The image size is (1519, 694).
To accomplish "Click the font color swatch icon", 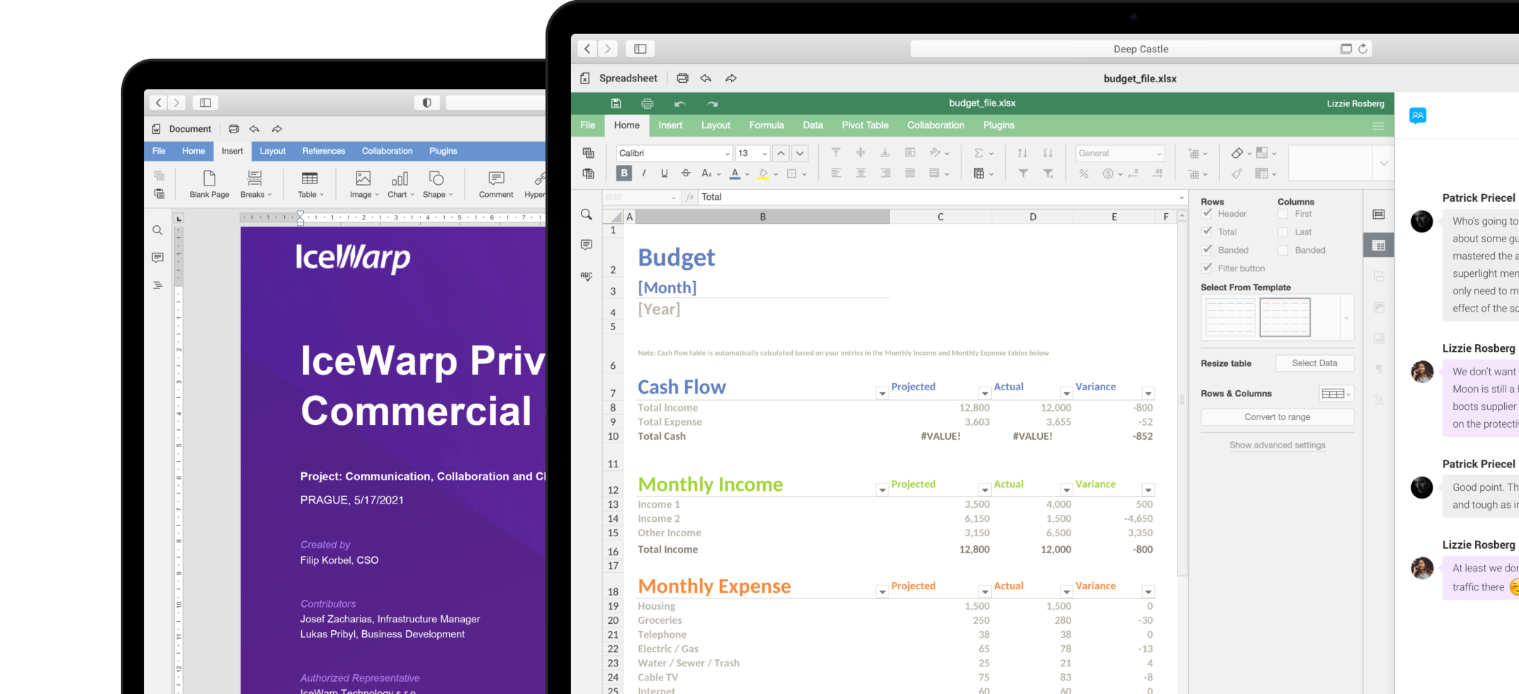I will tap(735, 173).
